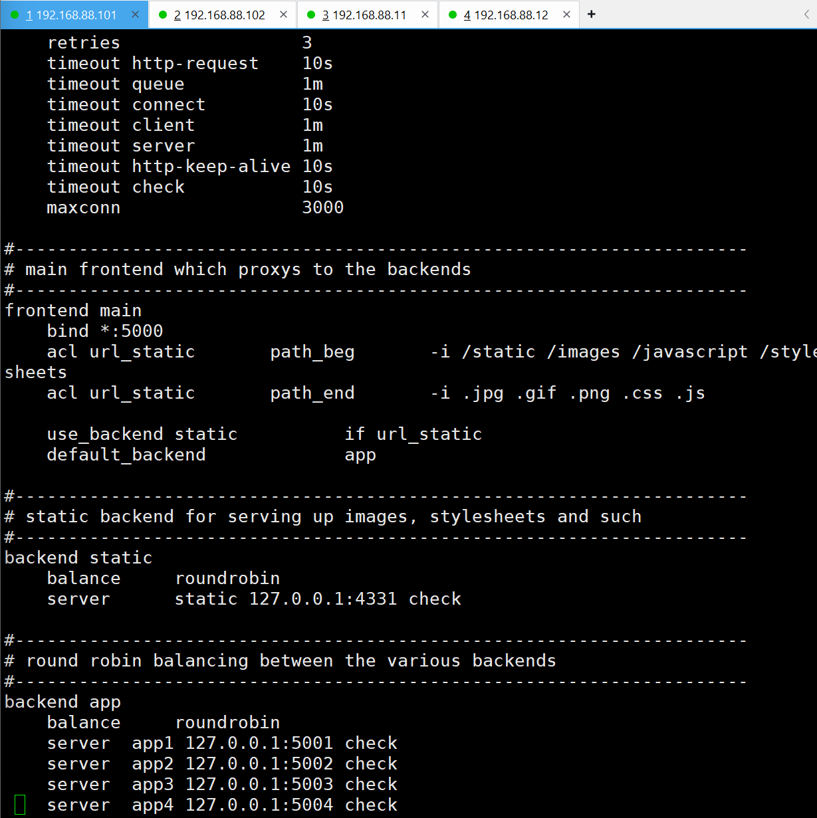Image resolution: width=817 pixels, height=818 pixels.
Task: Click 'timeout http-keep-alive' line
Action: (190, 166)
